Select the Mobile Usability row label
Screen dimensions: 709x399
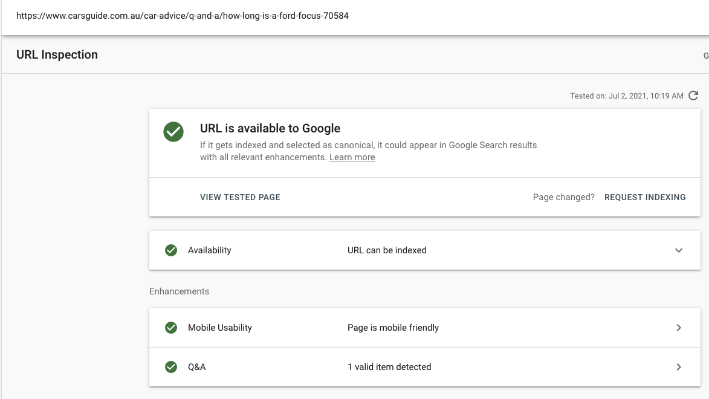(x=219, y=328)
